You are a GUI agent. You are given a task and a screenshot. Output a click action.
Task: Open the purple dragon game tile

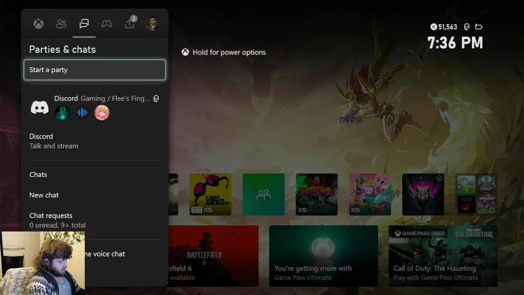coord(423,194)
